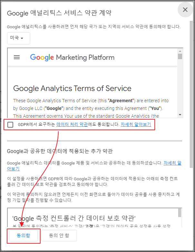Click the Google Marketing Platform logo
This screenshot has height=252, width=195.
pos(72,57)
